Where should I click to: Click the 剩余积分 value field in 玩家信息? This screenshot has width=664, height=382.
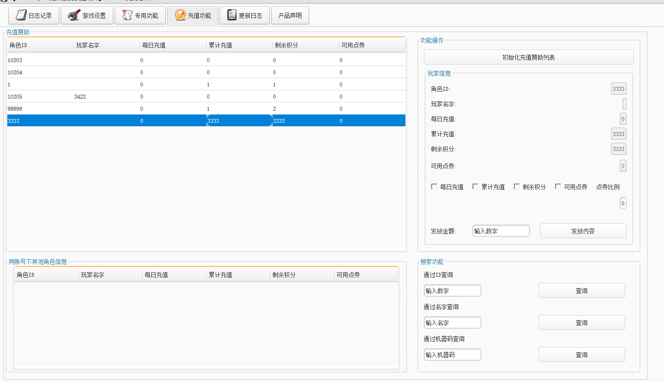click(619, 149)
